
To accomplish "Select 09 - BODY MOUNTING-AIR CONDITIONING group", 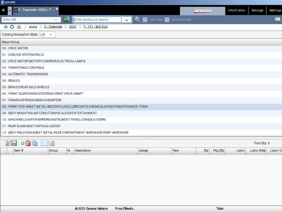I will 141,113.
